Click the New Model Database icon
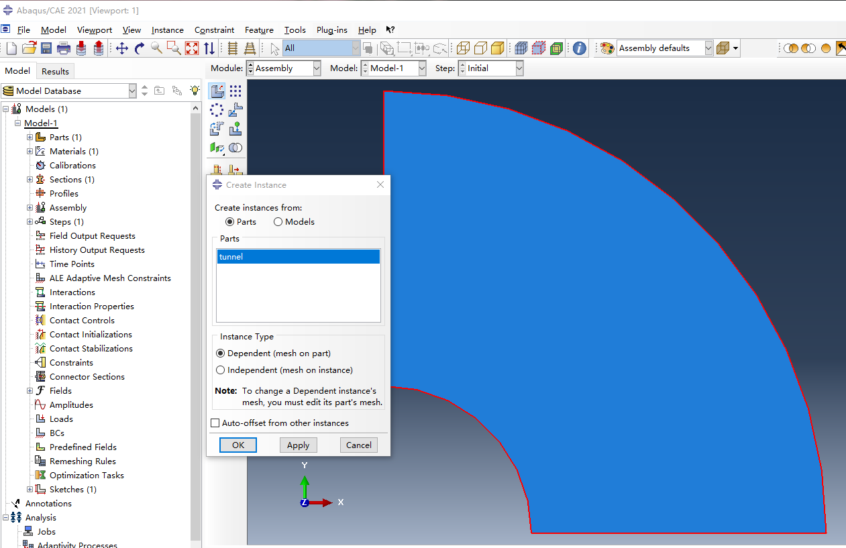Image resolution: width=846 pixels, height=548 pixels. click(x=11, y=48)
